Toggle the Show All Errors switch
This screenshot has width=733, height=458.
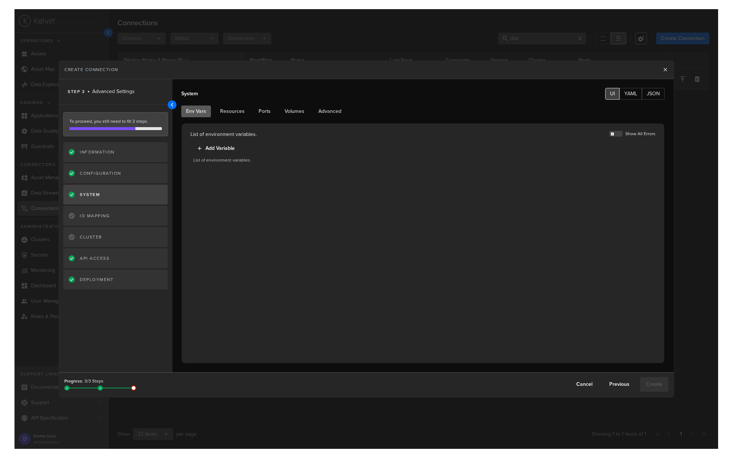(x=615, y=134)
